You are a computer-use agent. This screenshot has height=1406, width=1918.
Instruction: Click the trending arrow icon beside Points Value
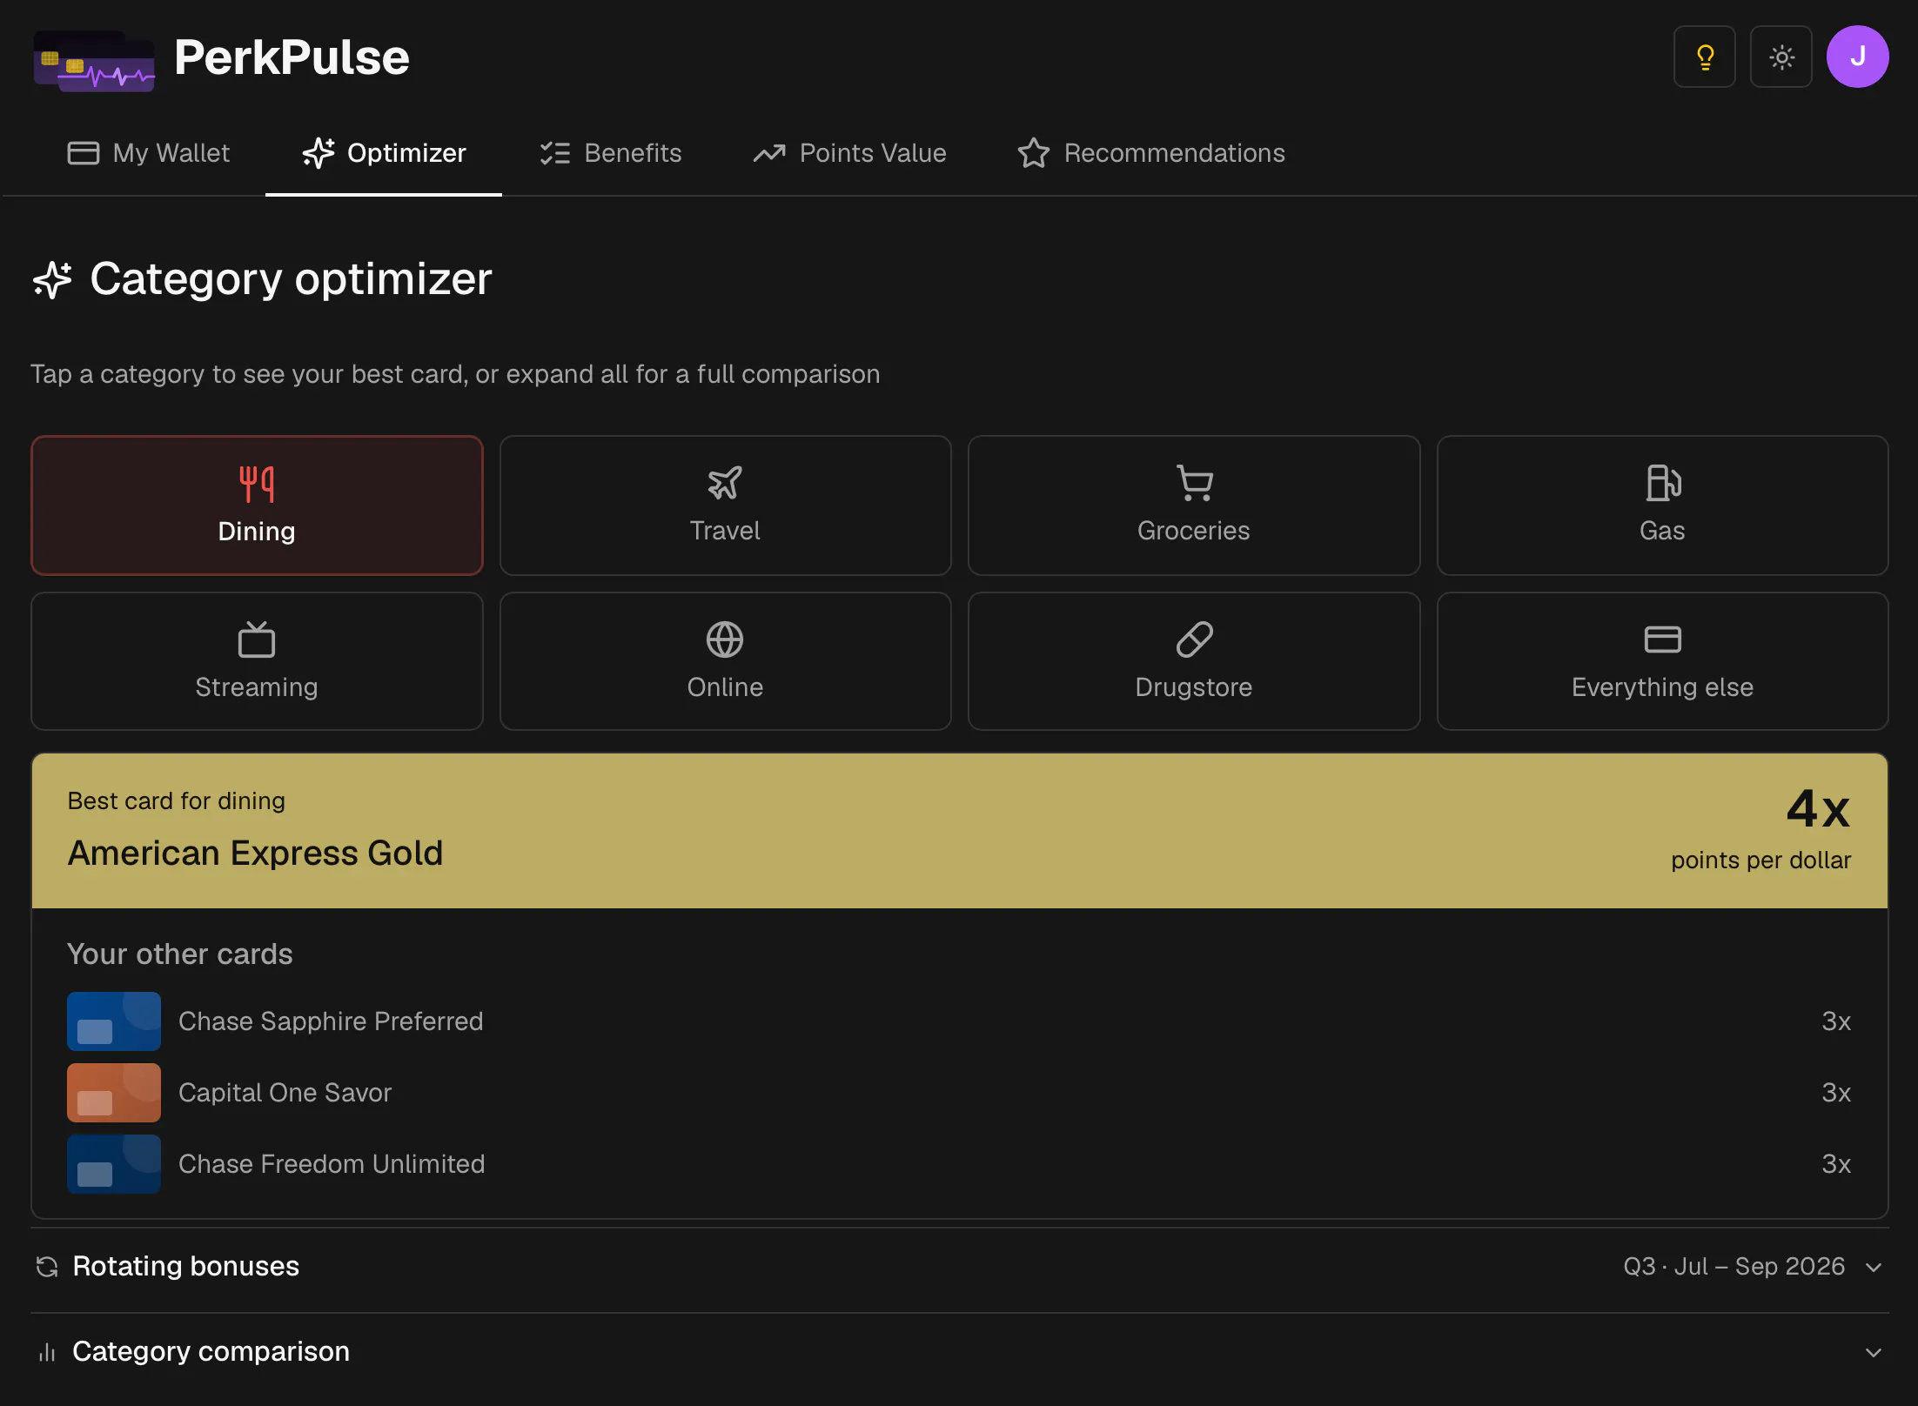[x=769, y=153]
